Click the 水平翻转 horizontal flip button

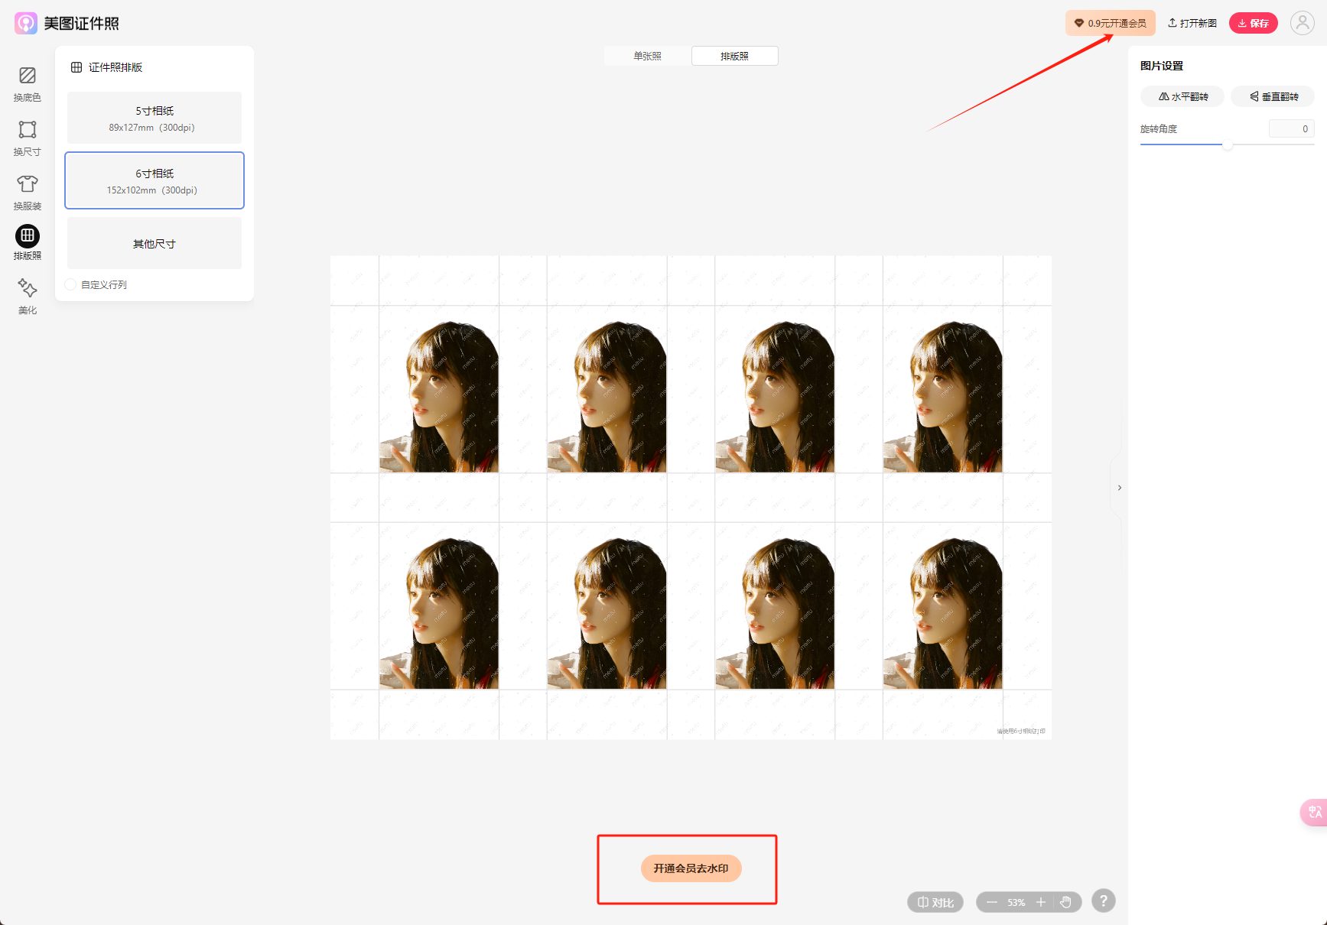1182,96
